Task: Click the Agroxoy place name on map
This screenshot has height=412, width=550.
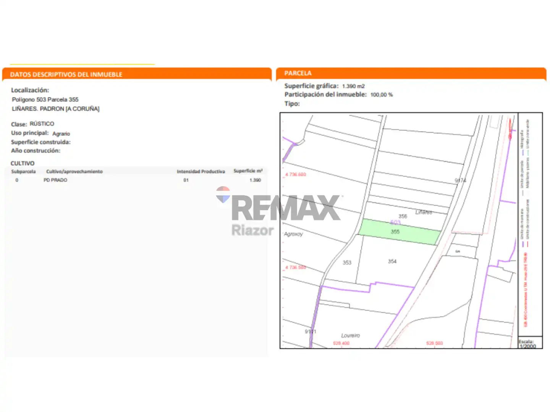Action: [x=293, y=234]
